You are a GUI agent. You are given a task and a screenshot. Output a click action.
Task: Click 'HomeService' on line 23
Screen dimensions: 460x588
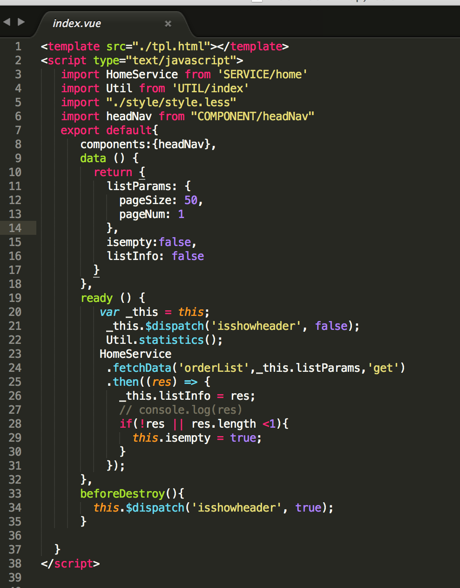click(x=135, y=354)
